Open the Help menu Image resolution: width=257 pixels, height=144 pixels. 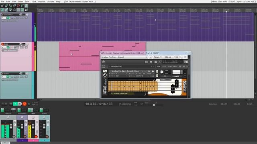[x=58, y=2]
